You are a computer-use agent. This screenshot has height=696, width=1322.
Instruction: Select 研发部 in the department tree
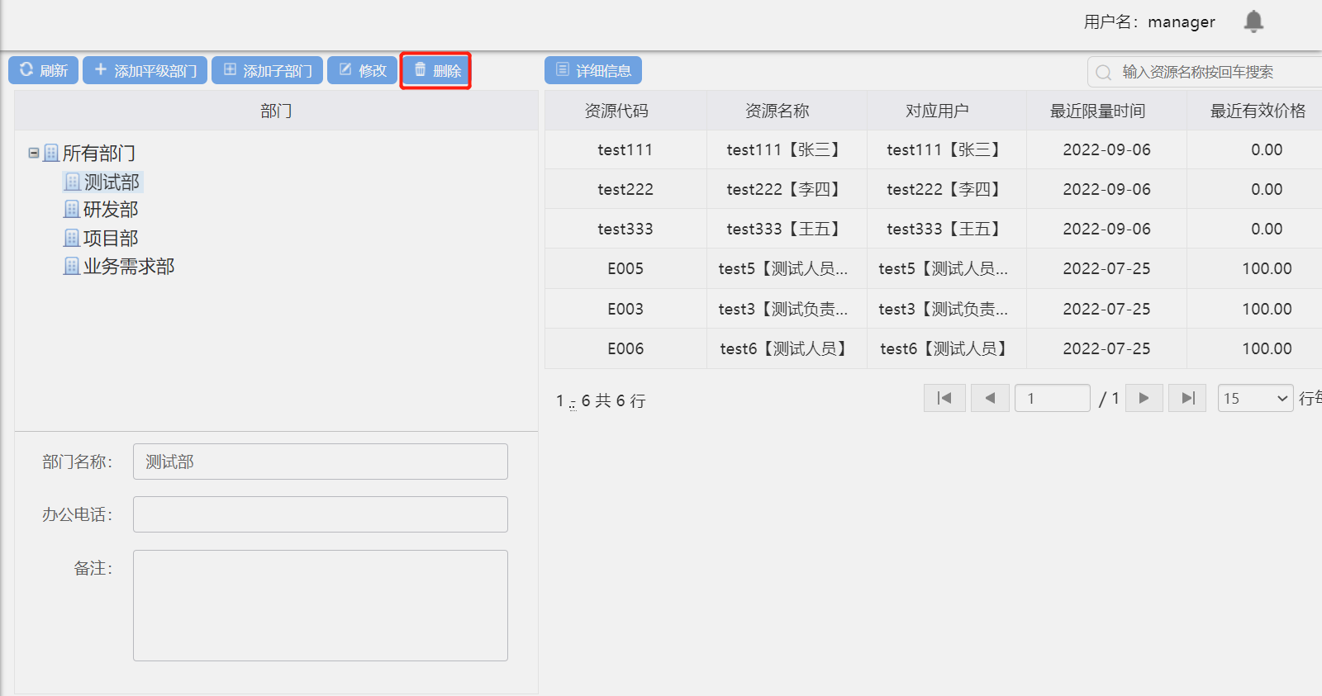pyautogui.click(x=111, y=210)
